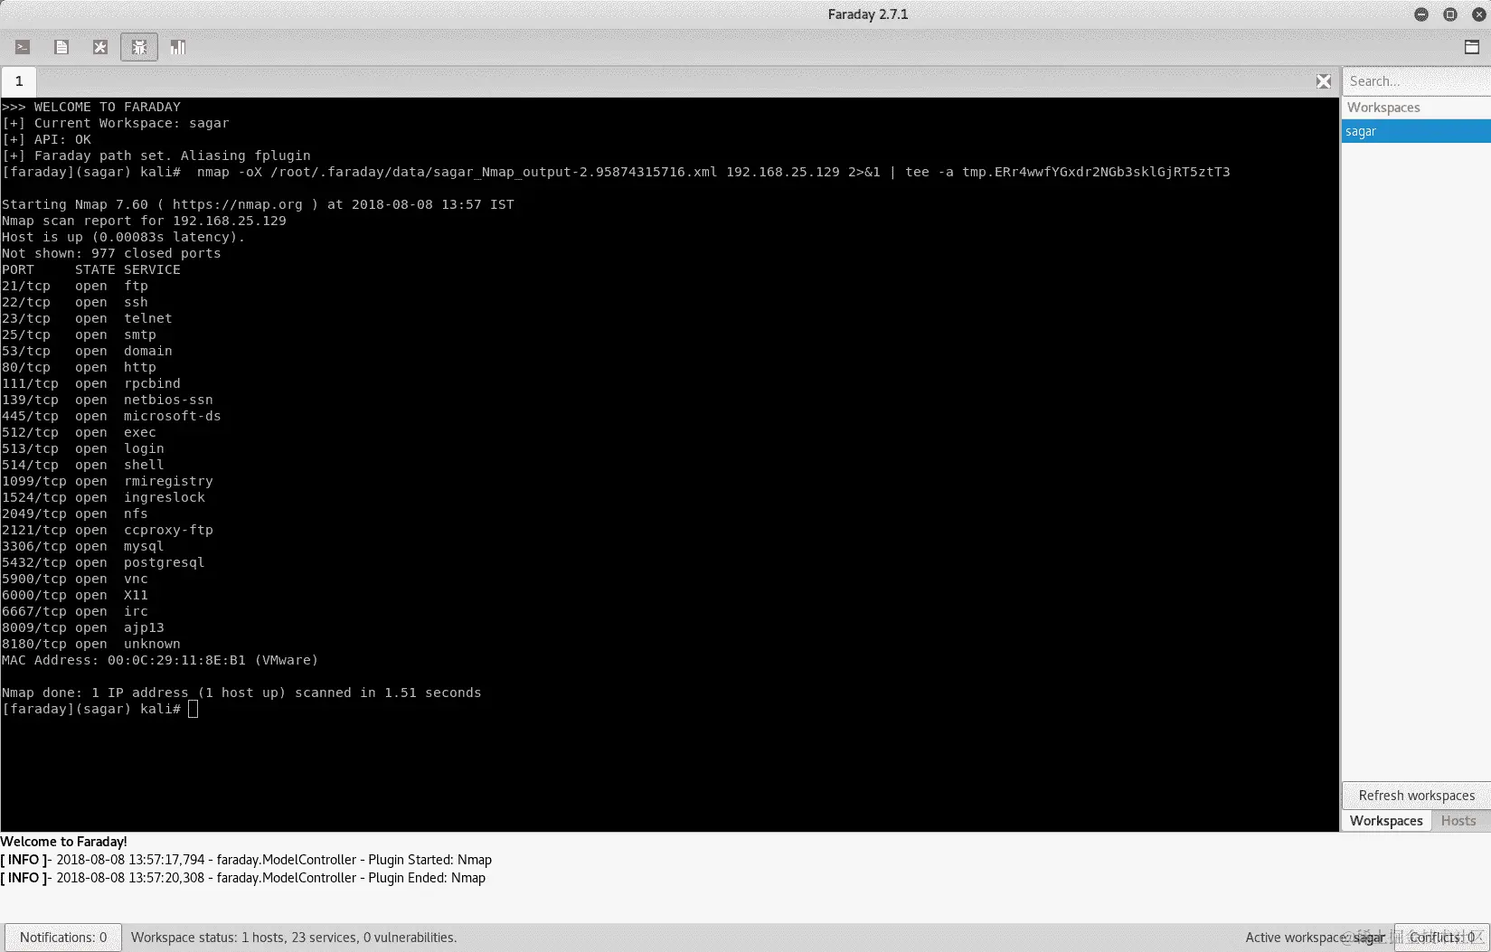The width and height of the screenshot is (1491, 952).
Task: Click the 23/tcp telnet line
Action: 87,318
